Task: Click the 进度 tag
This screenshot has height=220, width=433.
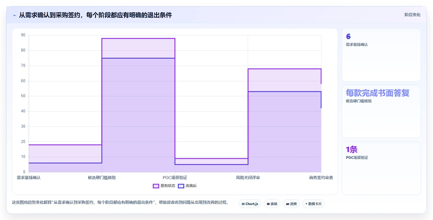Action: [x=291, y=204]
